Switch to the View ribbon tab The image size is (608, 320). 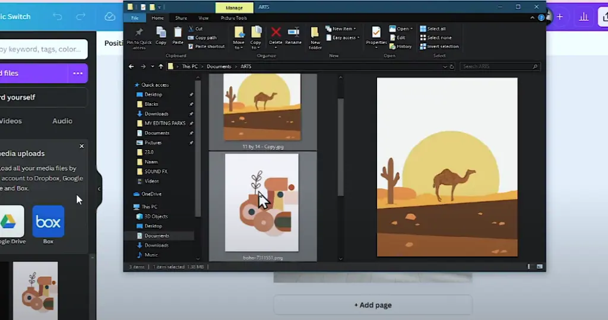tap(204, 18)
